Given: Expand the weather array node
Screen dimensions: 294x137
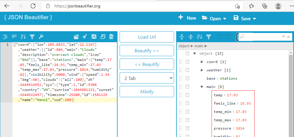Looking at the screenshot, I should point(202,70).
